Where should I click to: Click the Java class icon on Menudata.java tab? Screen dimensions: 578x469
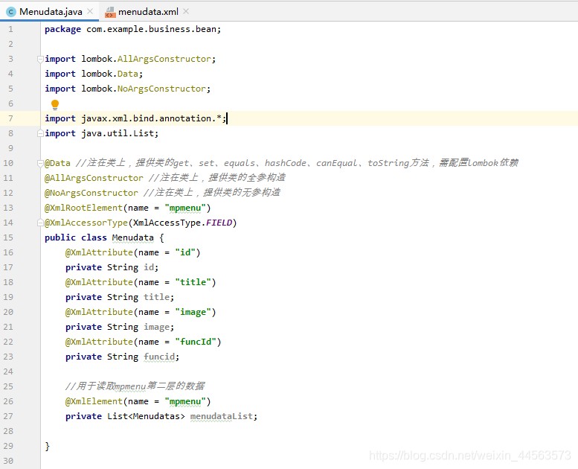tap(11, 12)
